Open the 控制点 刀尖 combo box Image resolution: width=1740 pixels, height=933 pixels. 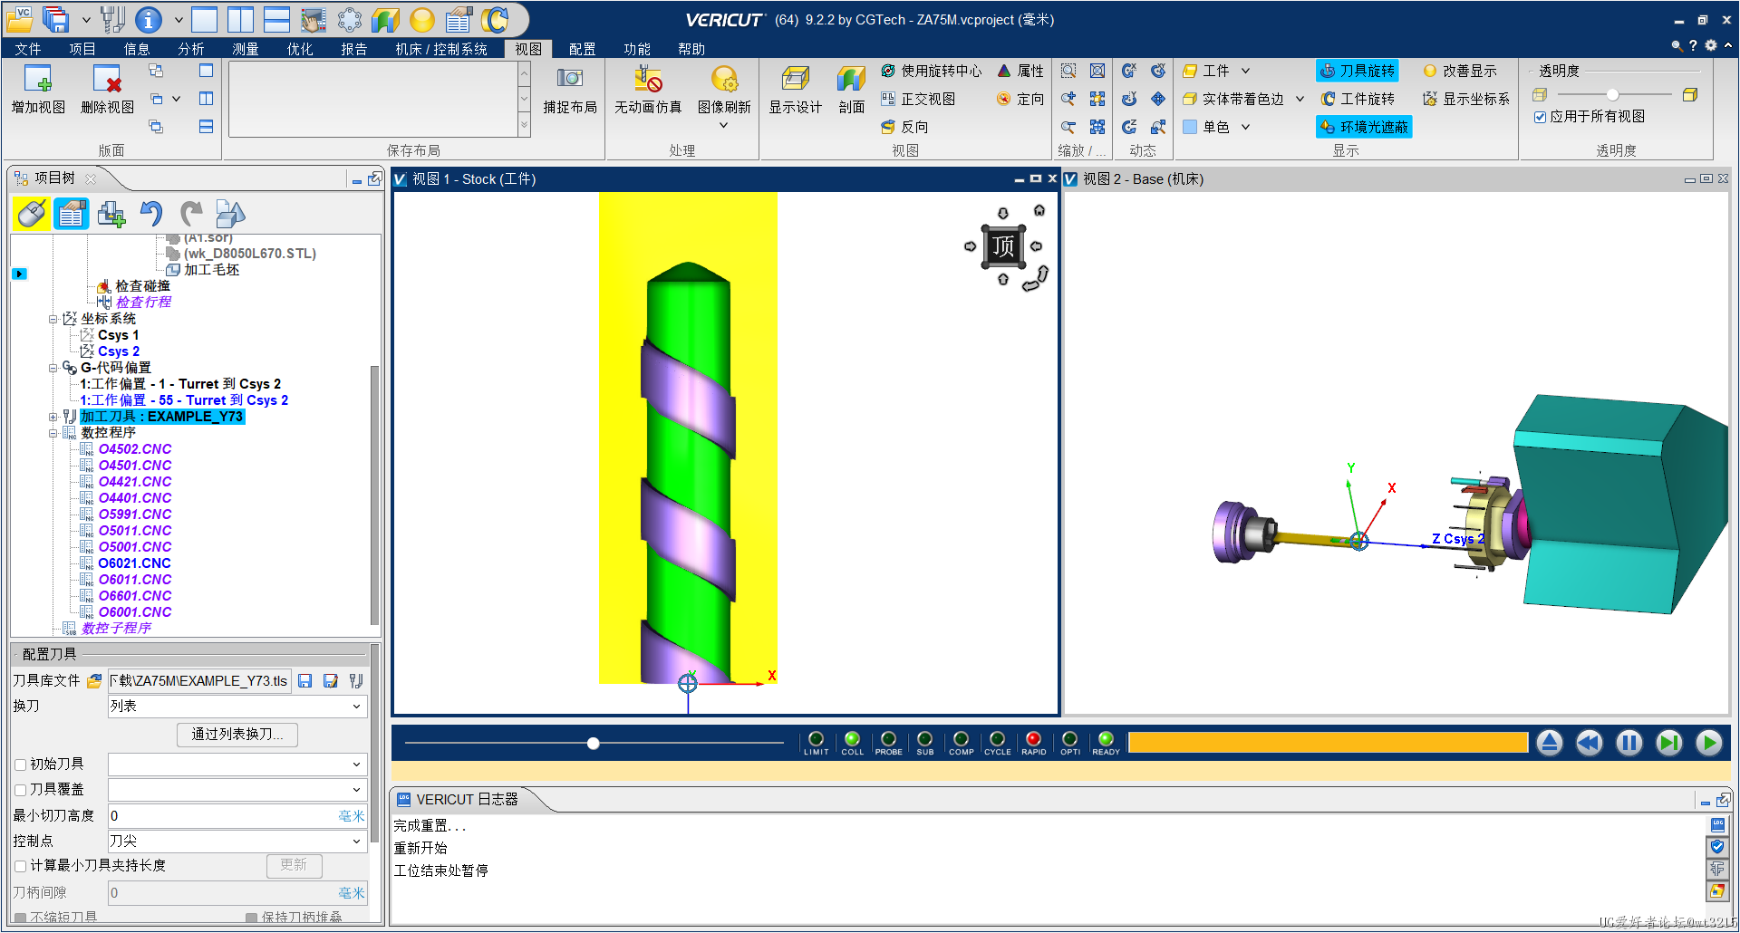[x=237, y=842]
